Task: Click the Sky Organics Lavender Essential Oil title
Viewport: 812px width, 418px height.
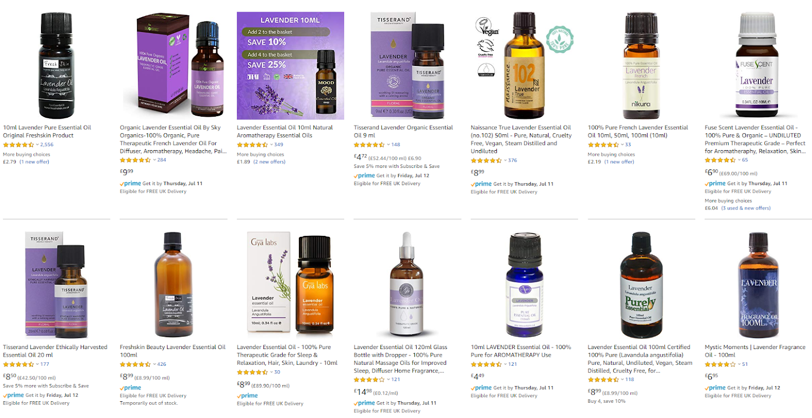Action: pos(173,139)
